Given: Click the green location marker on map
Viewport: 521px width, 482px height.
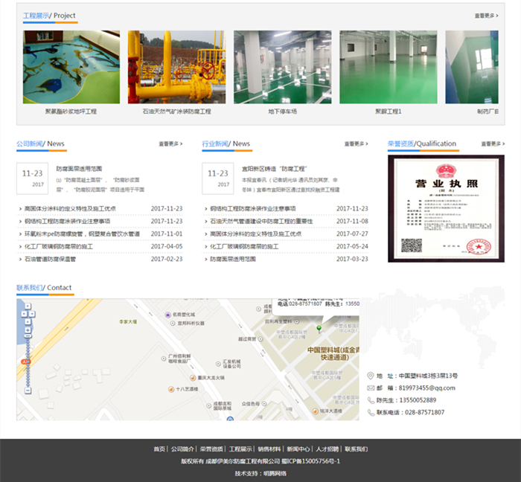Looking at the screenshot, I should [x=319, y=328].
